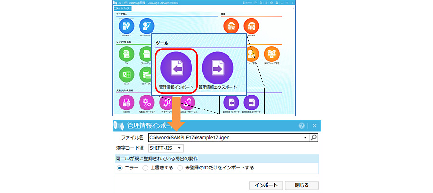The height and width of the screenshot is (193, 433).
Task: Open the CSV layout icon
Action: [x=127, y=54]
